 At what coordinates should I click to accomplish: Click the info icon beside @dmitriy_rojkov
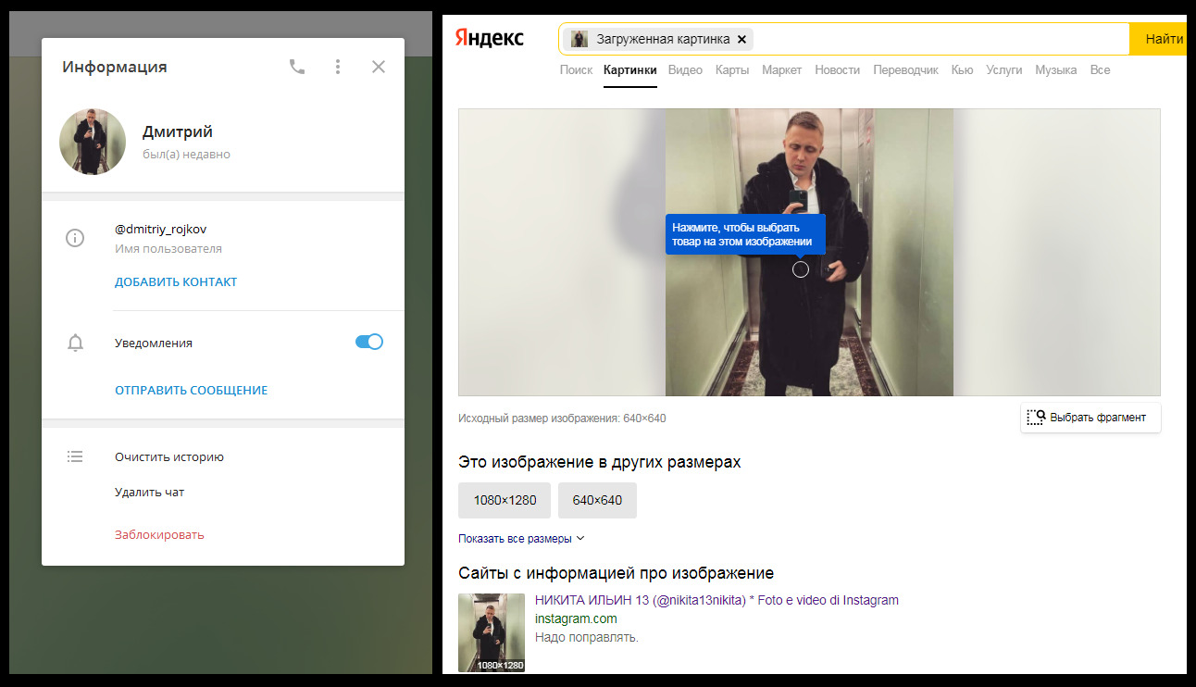click(75, 238)
